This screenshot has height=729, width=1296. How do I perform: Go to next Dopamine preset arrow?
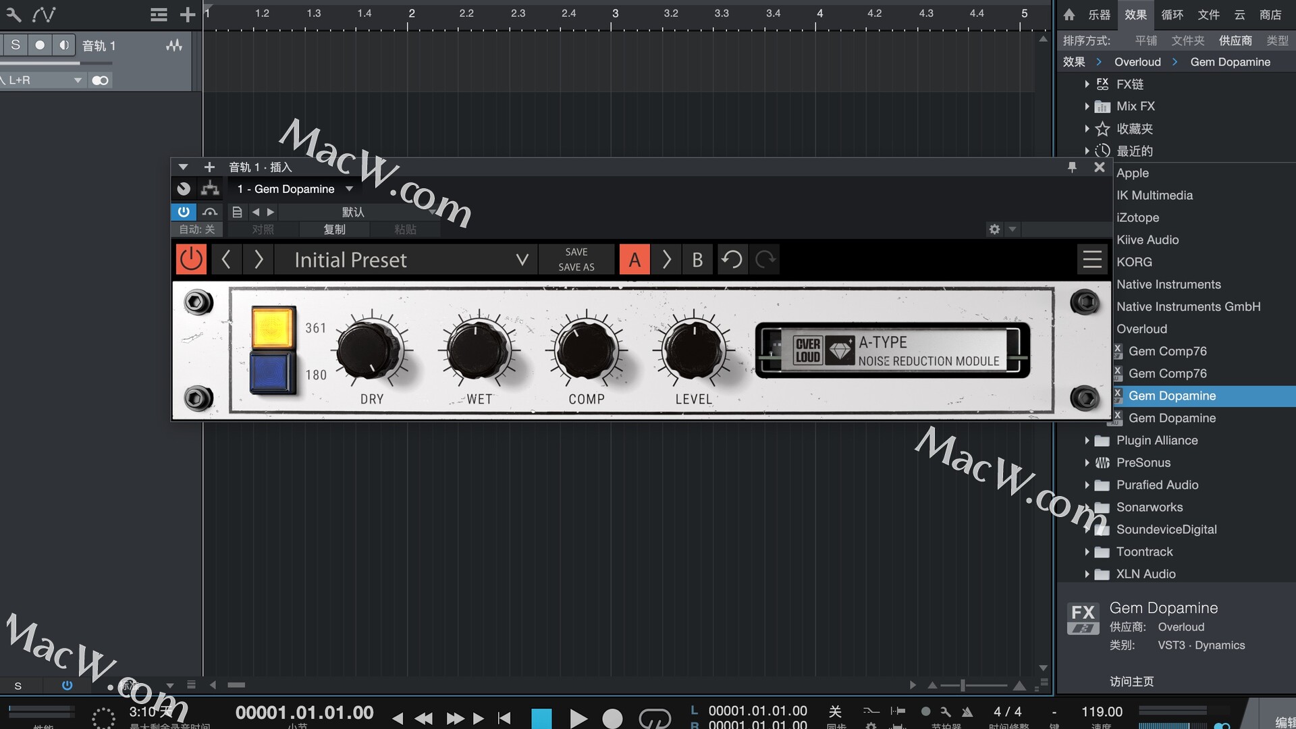coord(259,259)
